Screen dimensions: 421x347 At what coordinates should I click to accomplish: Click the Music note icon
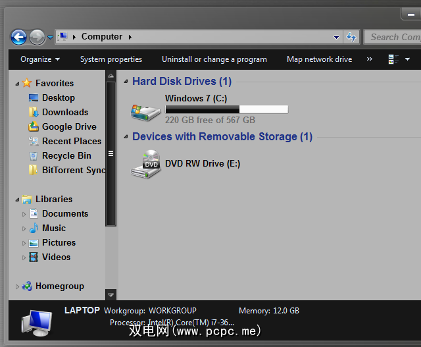point(34,228)
